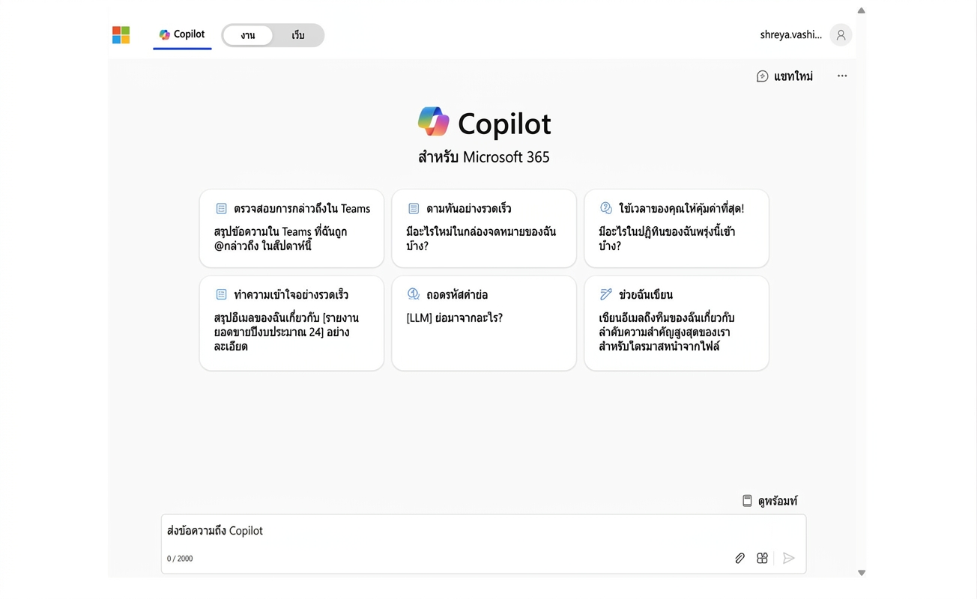Click the scrollbar down arrow
This screenshot has width=977, height=599.
point(862,573)
